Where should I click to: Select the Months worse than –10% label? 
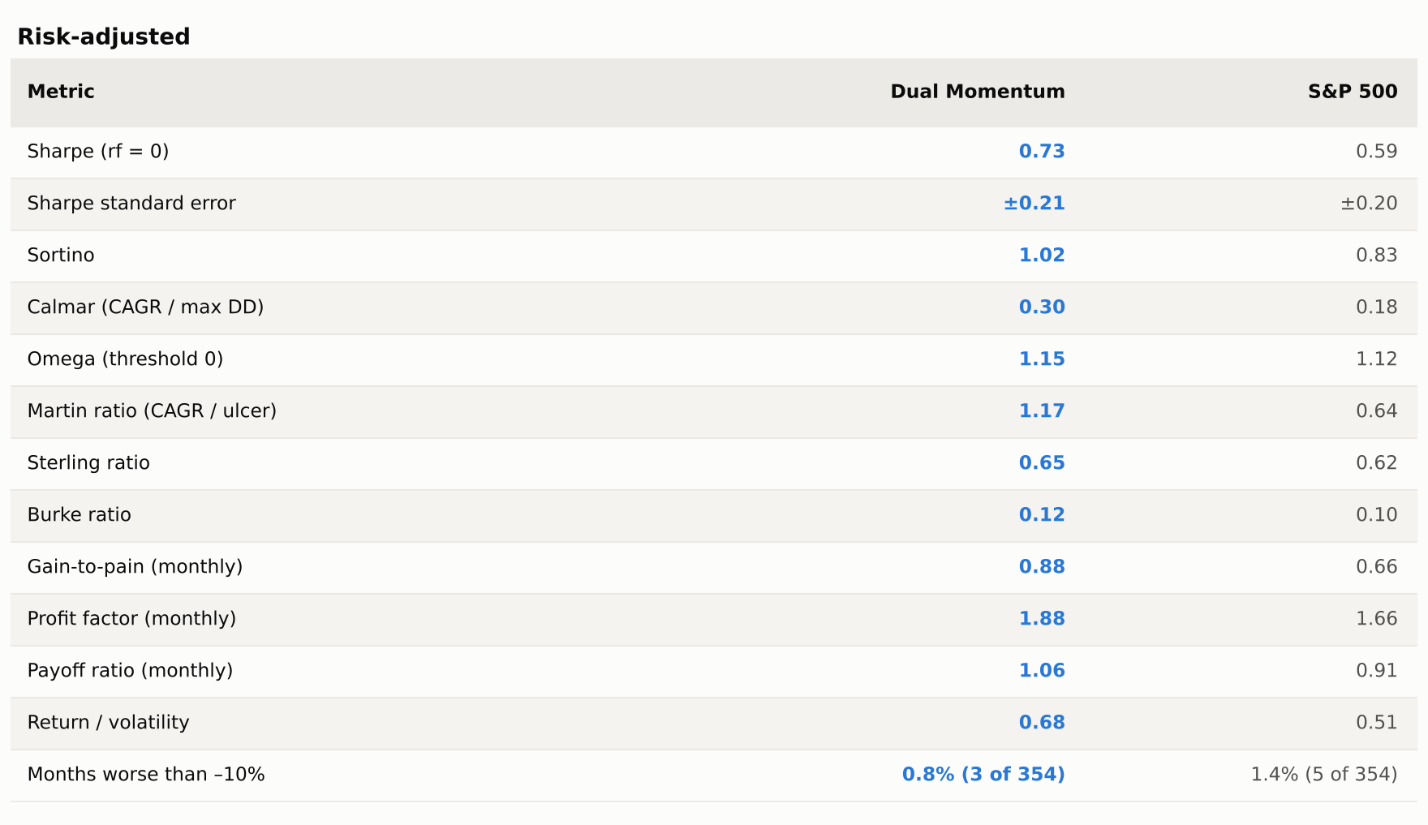(x=146, y=775)
